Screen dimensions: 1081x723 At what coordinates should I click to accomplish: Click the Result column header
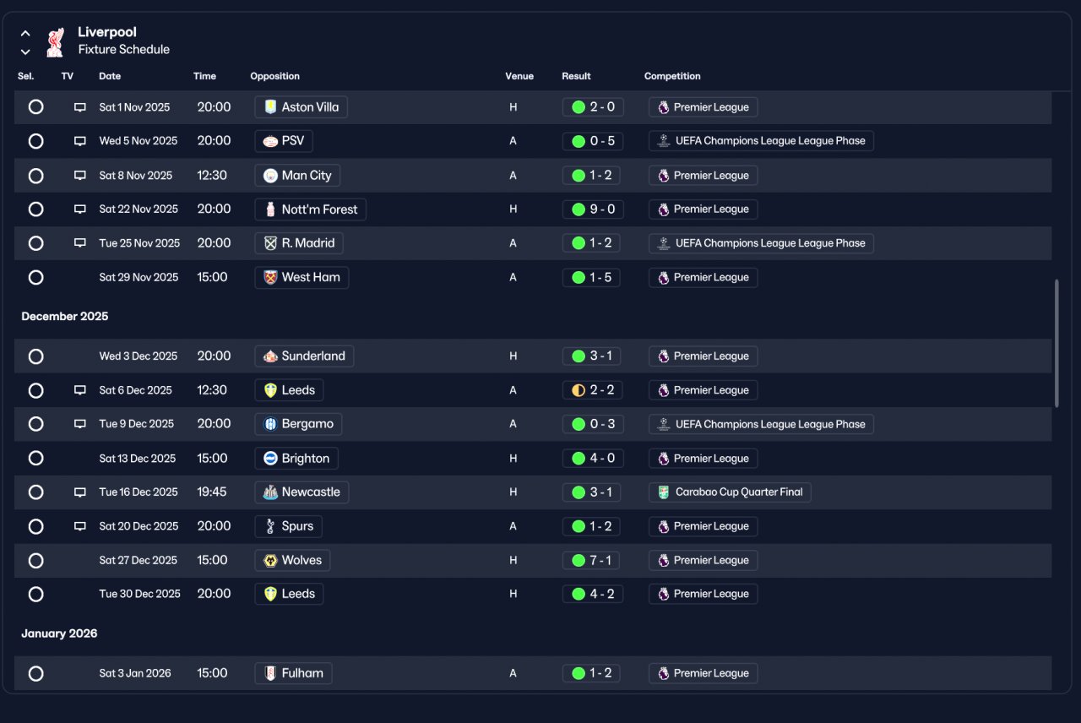[576, 76]
